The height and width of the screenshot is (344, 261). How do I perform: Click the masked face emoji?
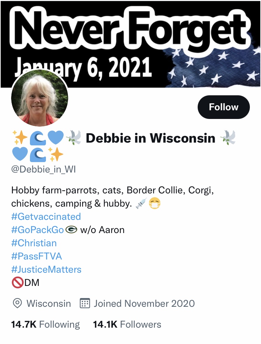[155, 203]
